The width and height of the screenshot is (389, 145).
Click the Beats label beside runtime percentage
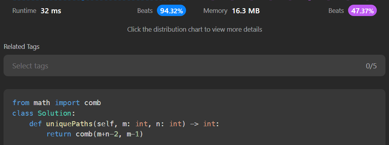click(145, 11)
